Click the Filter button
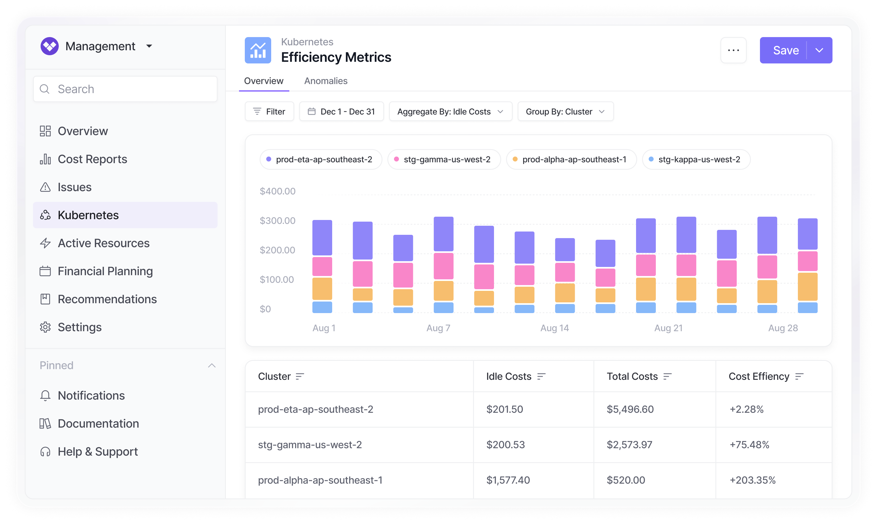The image size is (877, 524). (x=269, y=112)
